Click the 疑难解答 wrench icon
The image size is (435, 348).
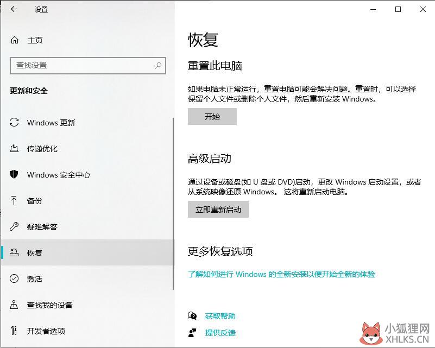[x=14, y=226]
